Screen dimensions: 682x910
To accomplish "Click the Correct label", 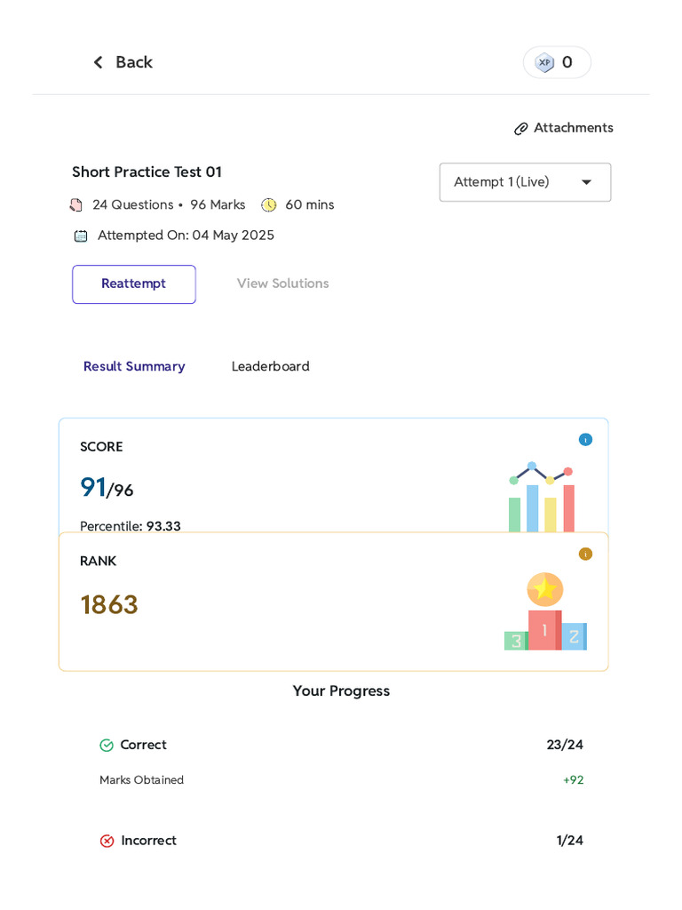I will pyautogui.click(x=143, y=745).
